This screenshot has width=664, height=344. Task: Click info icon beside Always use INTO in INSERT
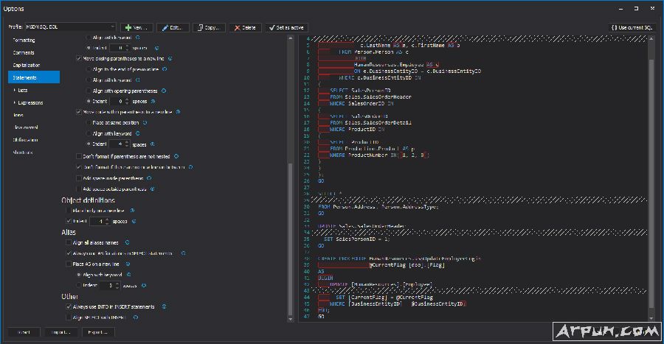click(165, 306)
